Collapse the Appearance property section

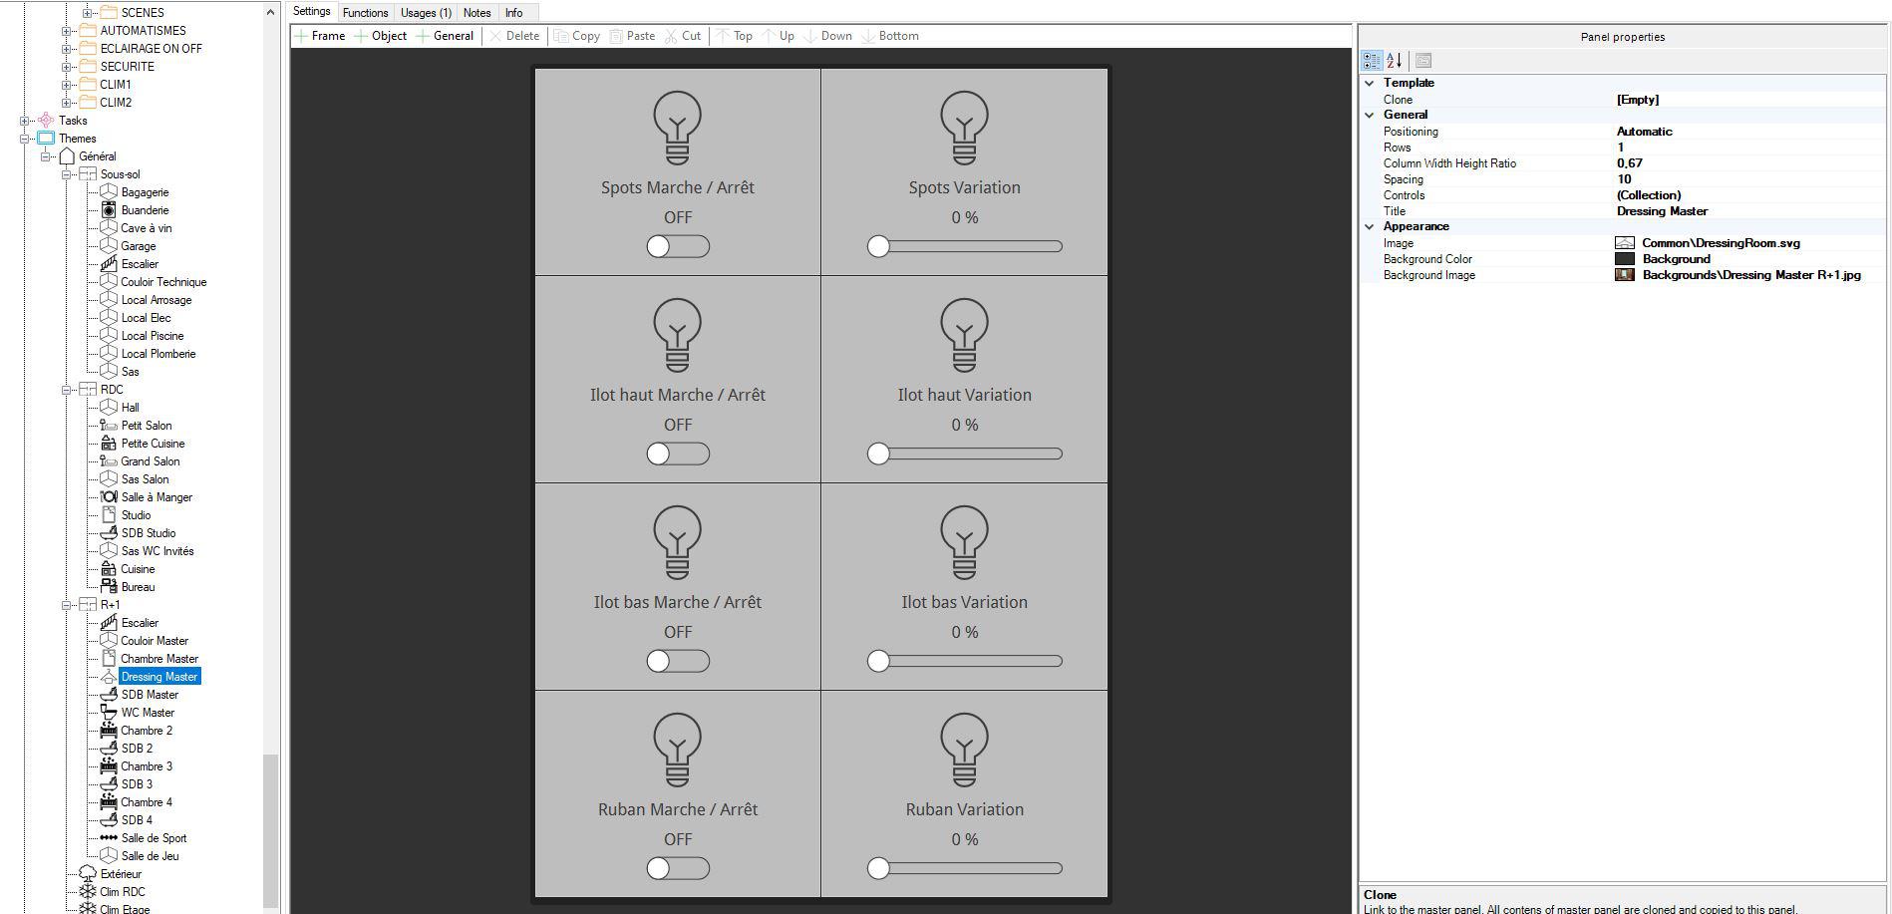click(x=1370, y=226)
